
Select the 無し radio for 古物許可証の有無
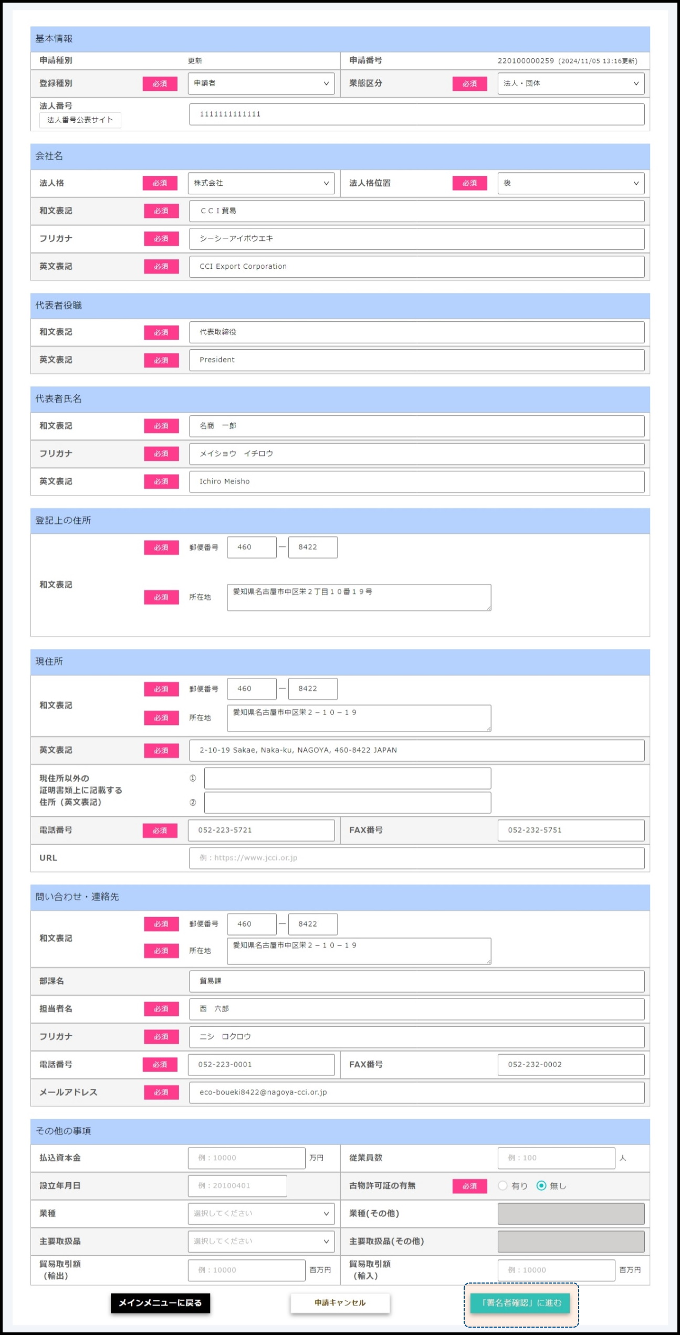click(x=541, y=1185)
